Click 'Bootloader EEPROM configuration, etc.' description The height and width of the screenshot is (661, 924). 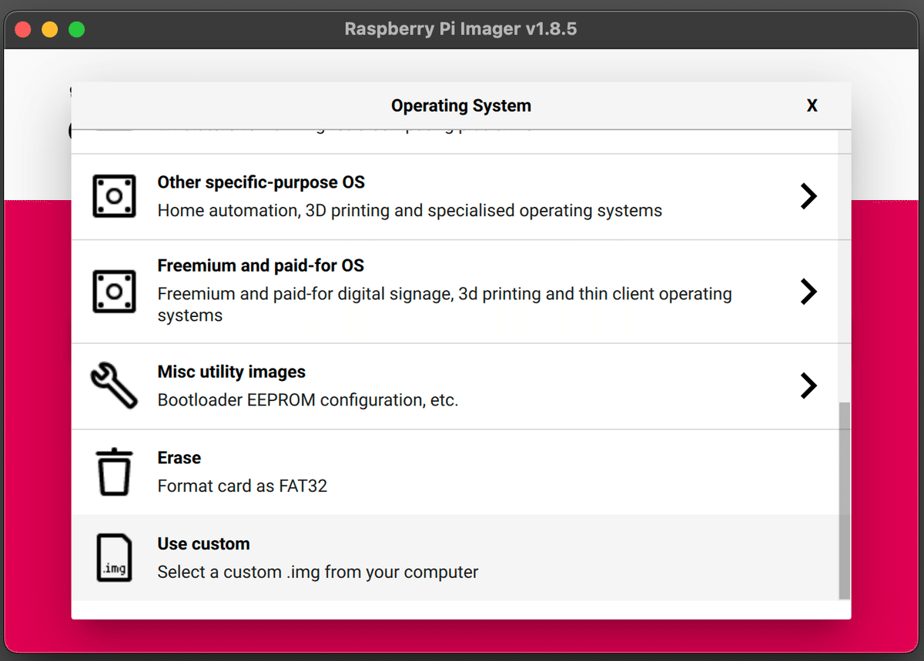pos(308,400)
